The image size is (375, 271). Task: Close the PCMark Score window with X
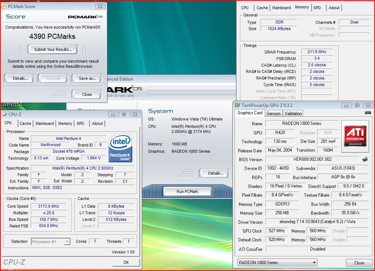click(100, 7)
